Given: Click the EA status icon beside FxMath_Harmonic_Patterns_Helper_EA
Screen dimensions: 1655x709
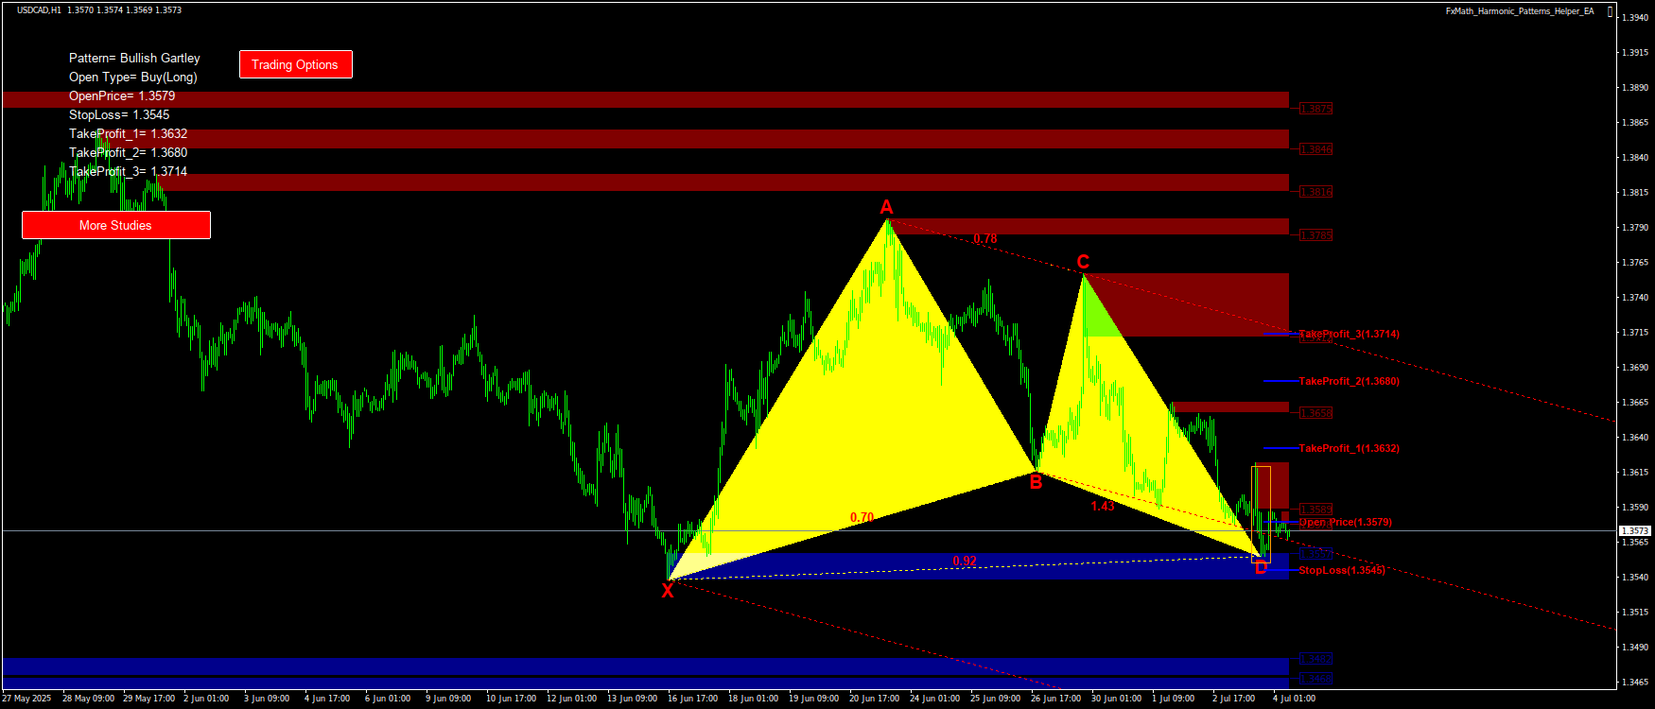Looking at the screenshot, I should click(x=1611, y=11).
